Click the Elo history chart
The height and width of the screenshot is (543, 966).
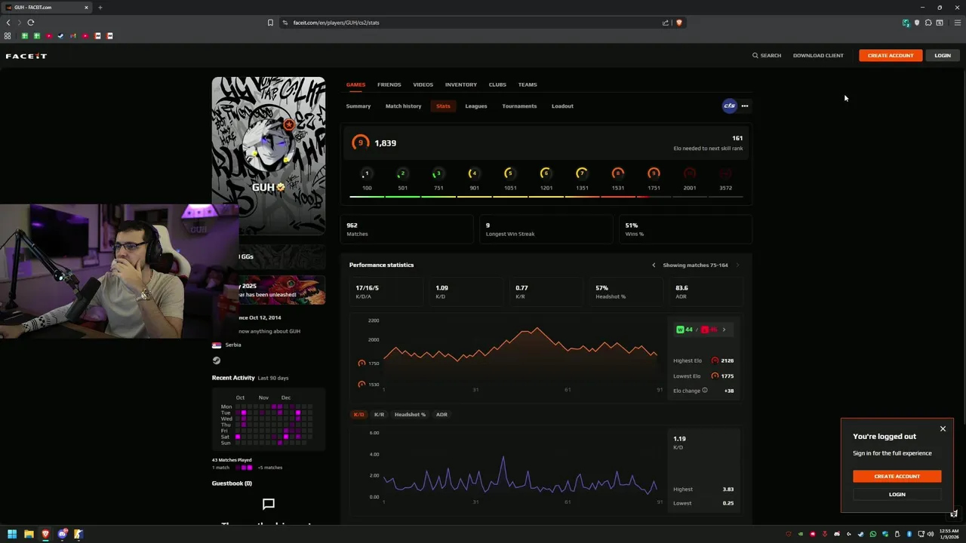tap(521, 354)
